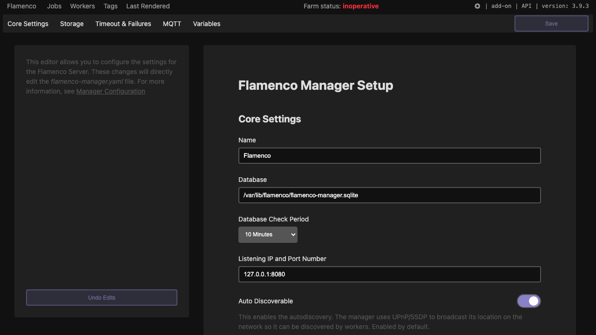Click the Flamenco home link

(x=21, y=6)
